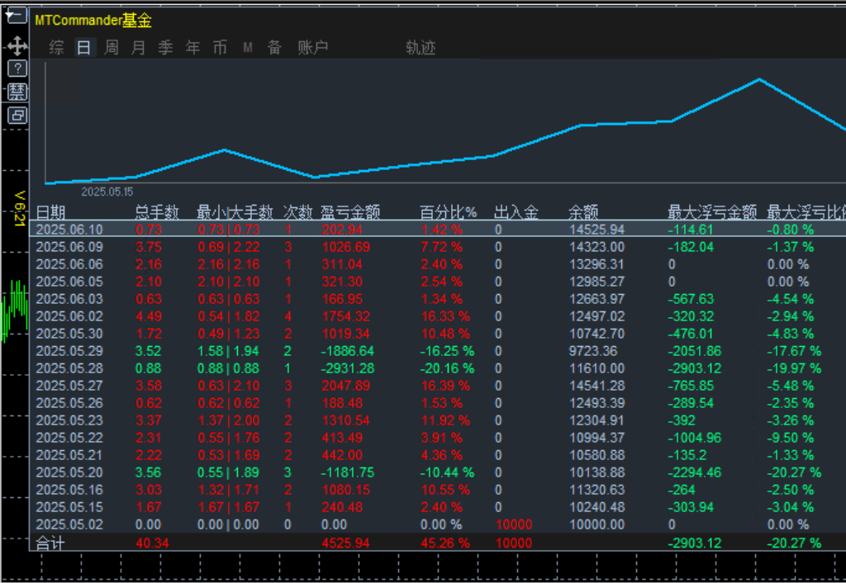Toggle the 禁 (disable) icon button
Viewport: 846px width, 583px height.
pos(17,91)
